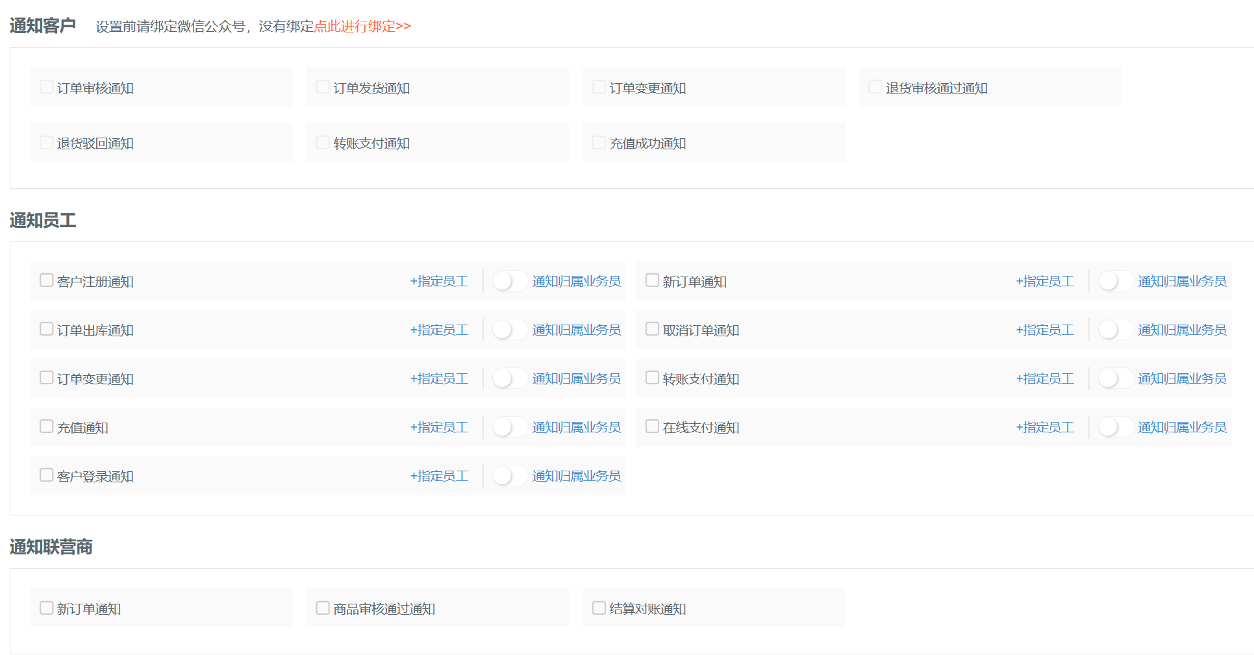Toggle 通知归属业务员 switch for 转账支付通知 in 通知员工
Screen dimensions: 1254x655
1116,378
